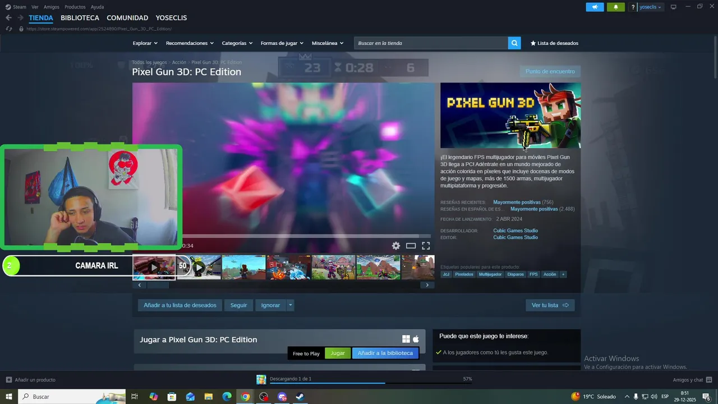Reload the store page
The width and height of the screenshot is (718, 404).
point(8,29)
